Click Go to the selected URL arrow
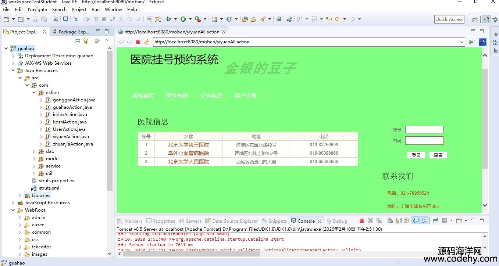The height and width of the screenshot is (266, 499). click(x=471, y=42)
